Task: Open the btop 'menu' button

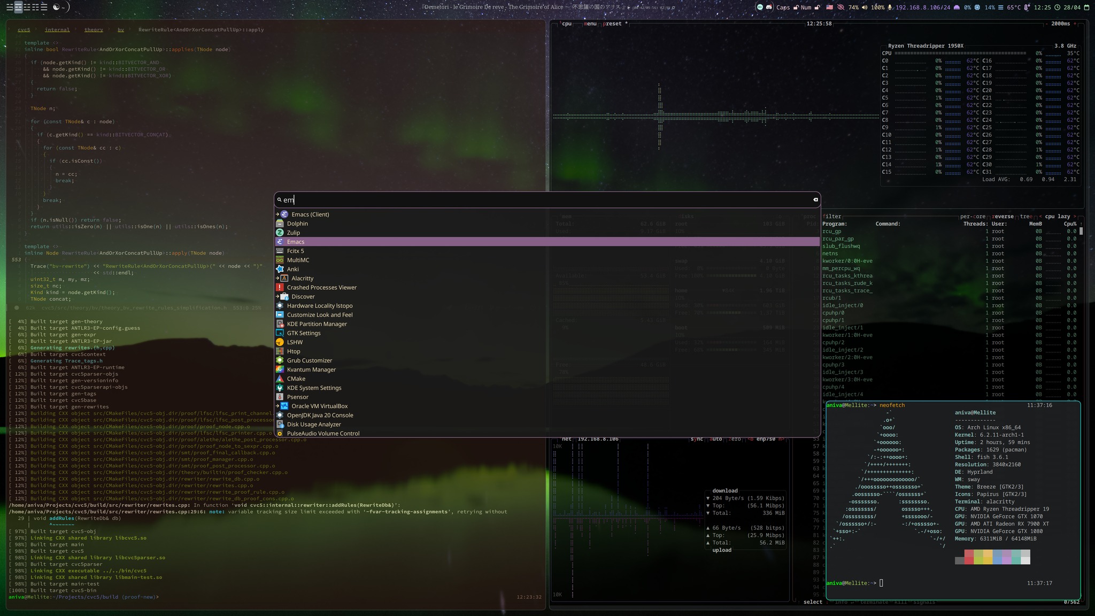Action: [590, 24]
